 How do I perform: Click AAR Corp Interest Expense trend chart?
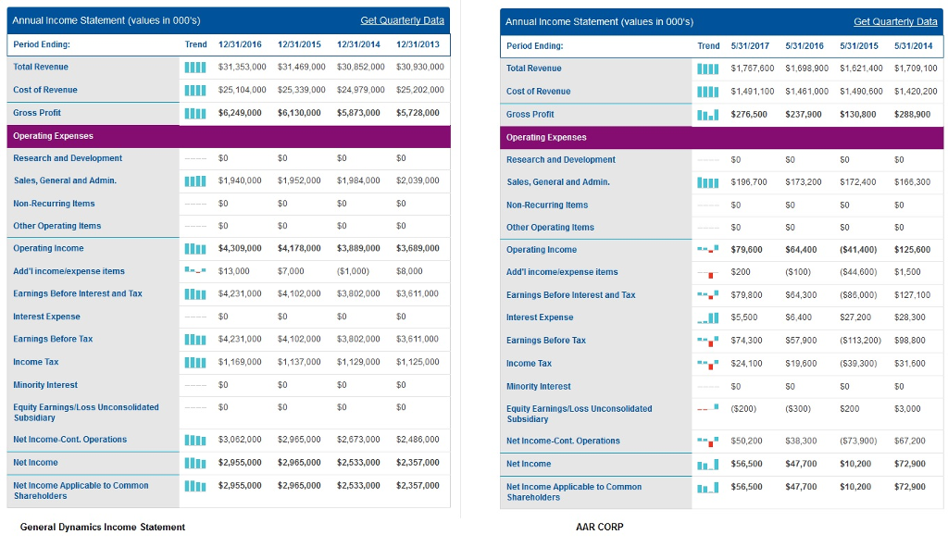(708, 317)
